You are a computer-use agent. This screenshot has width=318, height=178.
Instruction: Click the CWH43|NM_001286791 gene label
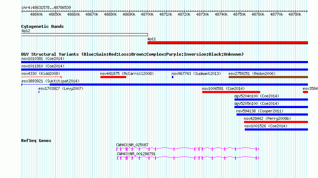[x=136, y=154]
